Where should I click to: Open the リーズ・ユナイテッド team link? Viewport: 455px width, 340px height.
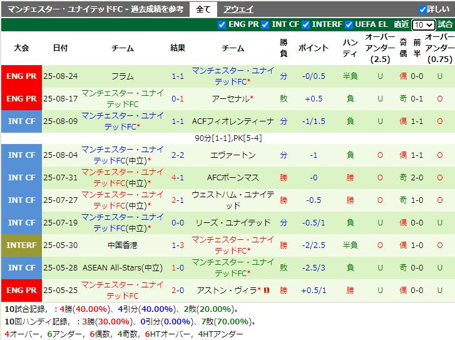[233, 223]
